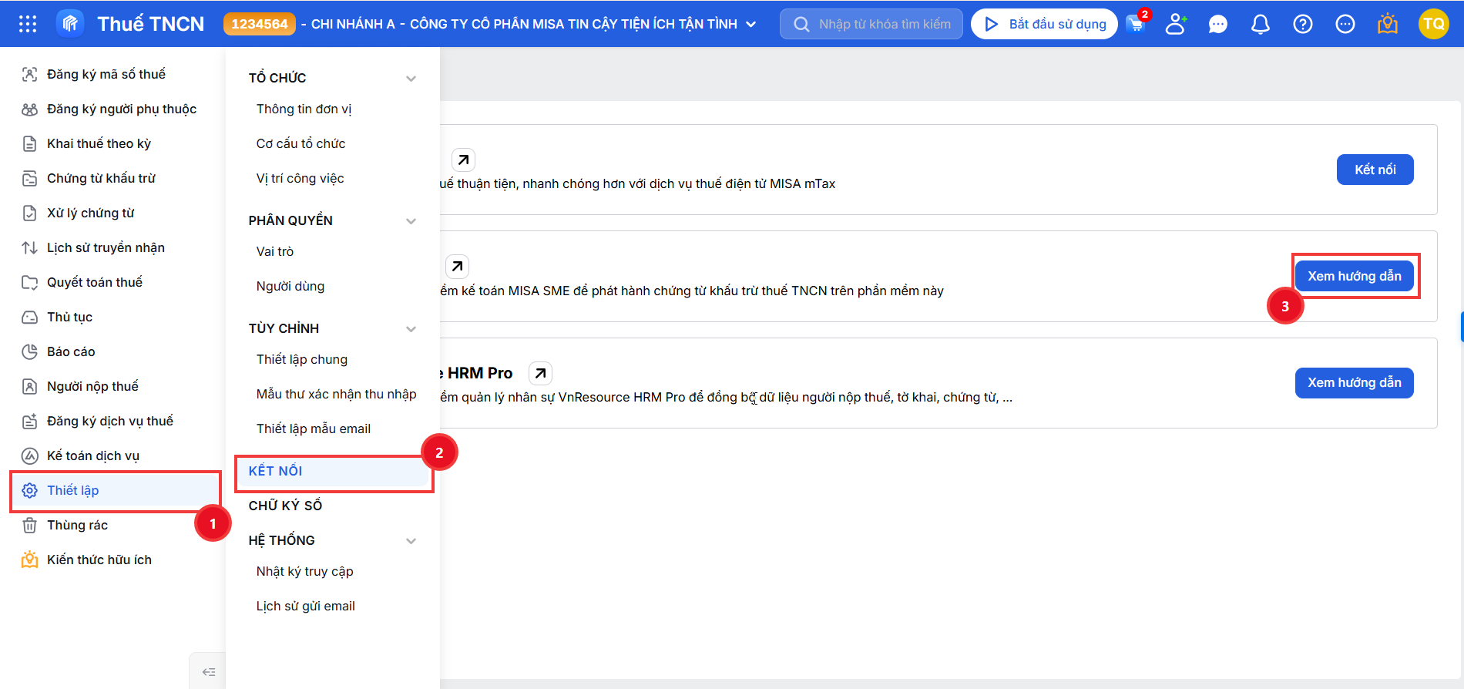Click the Thiết lập gear icon

tap(29, 490)
